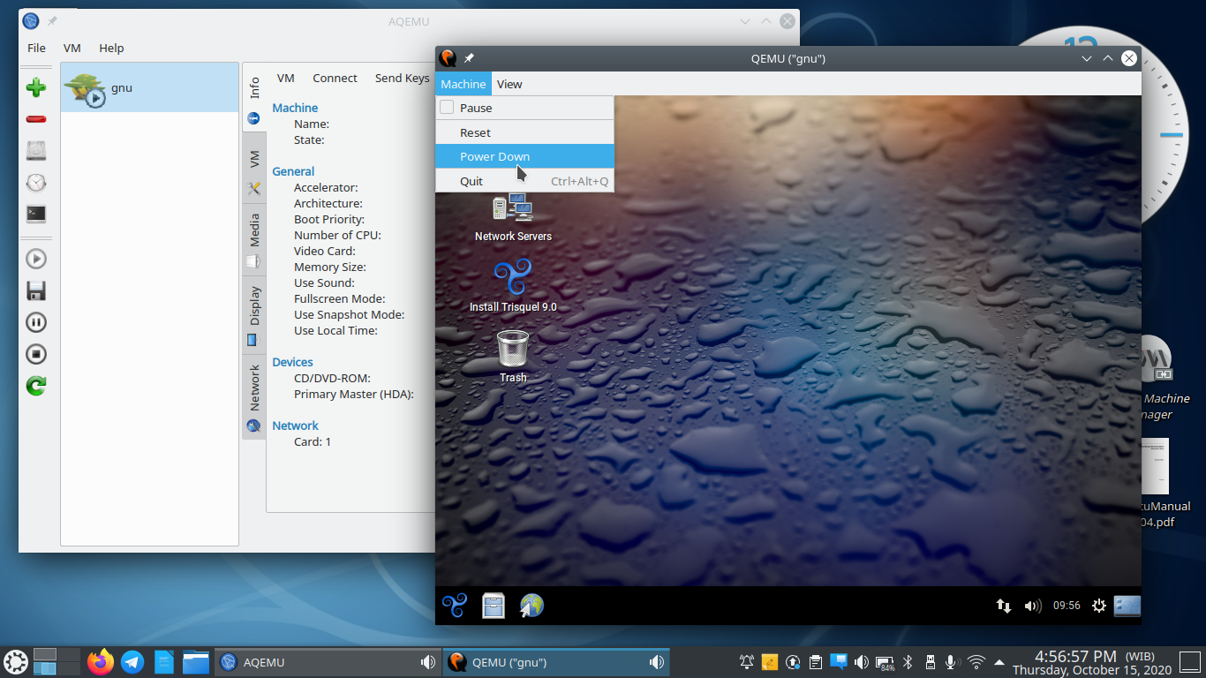1206x678 pixels.
Task: Choose Reset from the Machine menu
Action: pyautogui.click(x=524, y=132)
